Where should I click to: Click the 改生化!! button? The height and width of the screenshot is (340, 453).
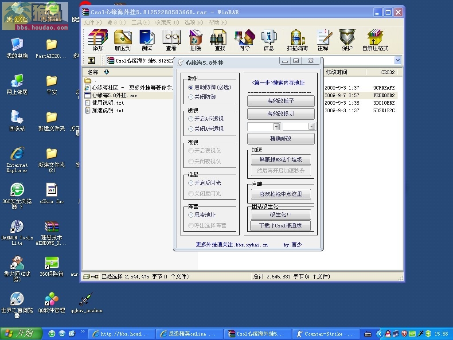[281, 215]
